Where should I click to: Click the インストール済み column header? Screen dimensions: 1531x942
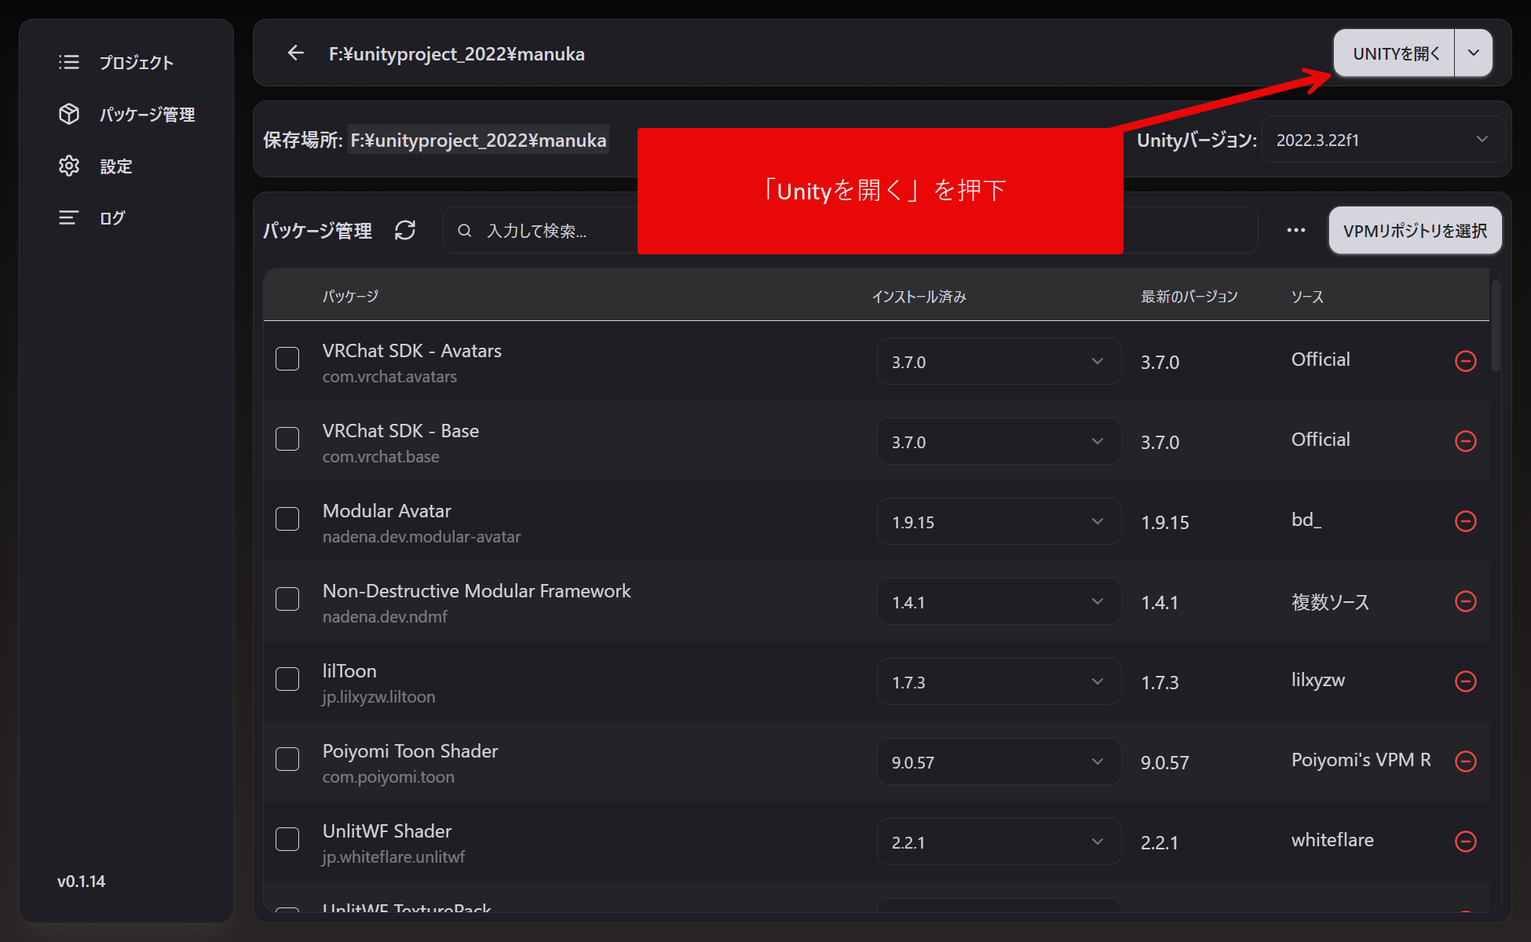(919, 296)
